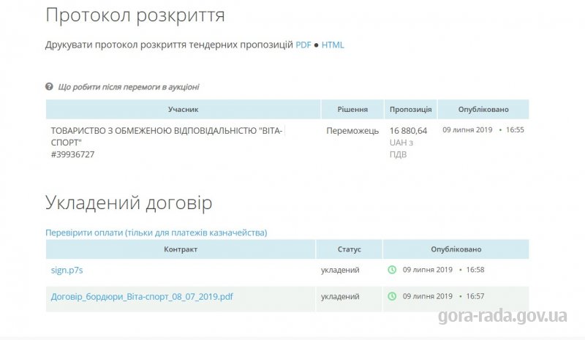Click the 'Статус' column header
585x340 pixels.
(x=350, y=249)
